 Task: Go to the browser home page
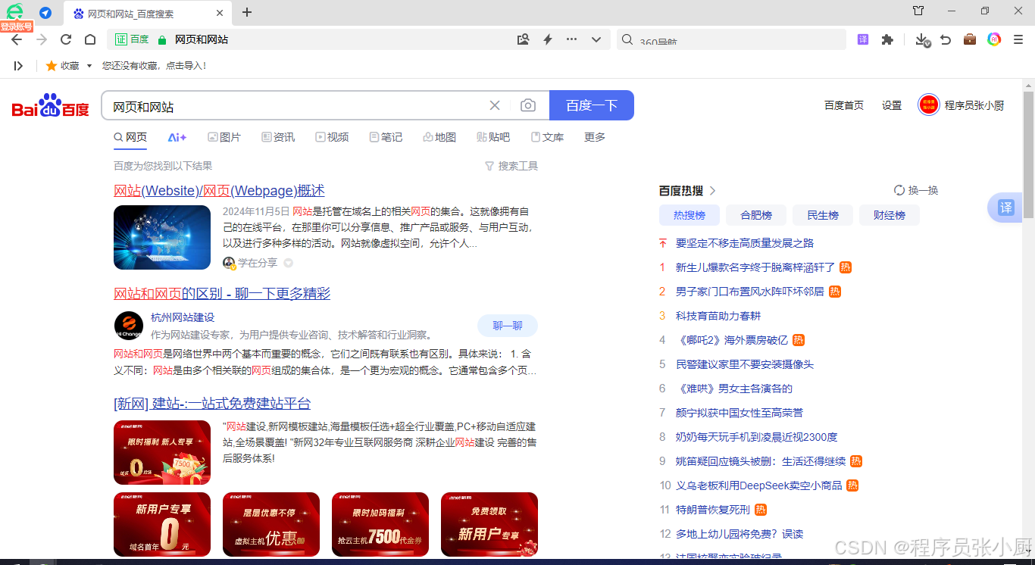(90, 39)
